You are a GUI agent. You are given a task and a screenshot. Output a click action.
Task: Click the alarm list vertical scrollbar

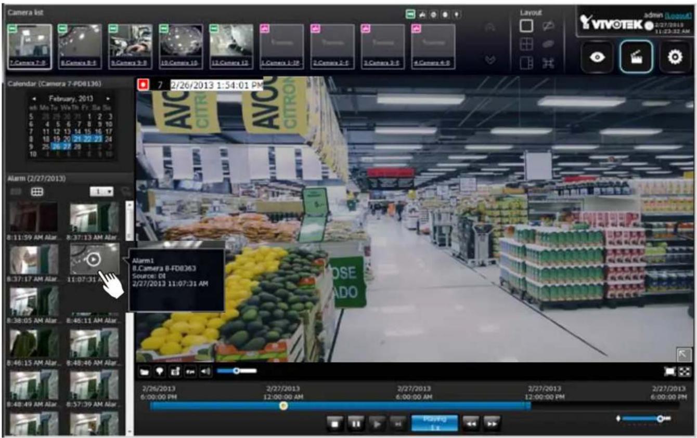coord(130,318)
